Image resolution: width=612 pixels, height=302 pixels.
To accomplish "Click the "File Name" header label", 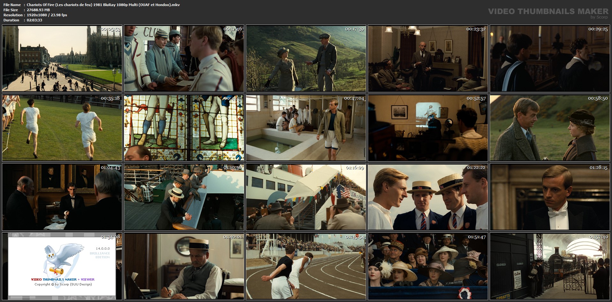I will tap(12, 5).
